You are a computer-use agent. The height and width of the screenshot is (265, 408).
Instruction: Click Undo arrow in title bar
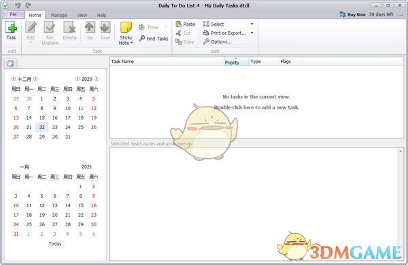click(x=18, y=5)
